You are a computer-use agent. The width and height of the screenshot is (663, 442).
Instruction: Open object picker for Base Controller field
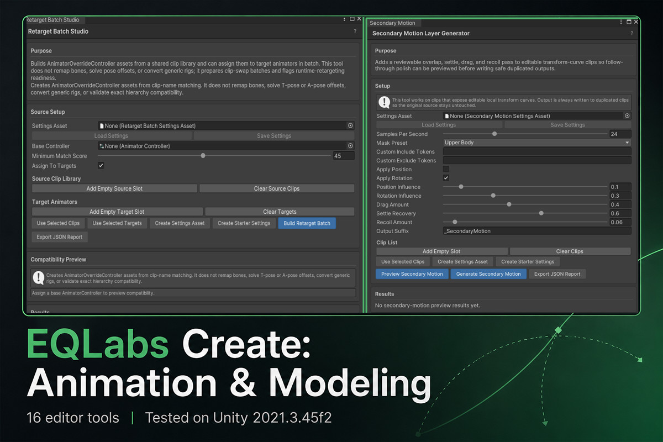pyautogui.click(x=350, y=146)
